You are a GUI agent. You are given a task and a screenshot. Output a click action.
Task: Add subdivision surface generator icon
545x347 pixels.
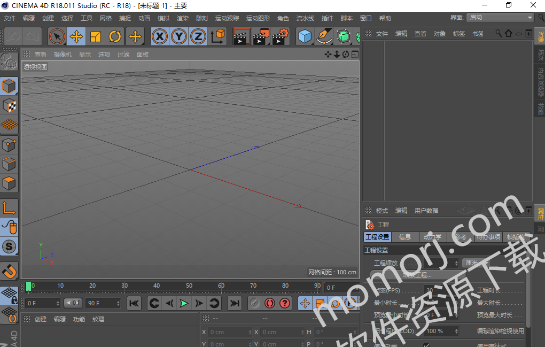344,36
